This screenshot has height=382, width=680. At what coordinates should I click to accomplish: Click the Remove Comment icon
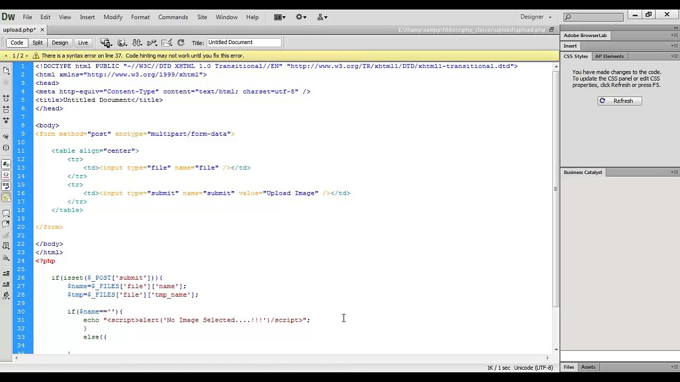6,224
